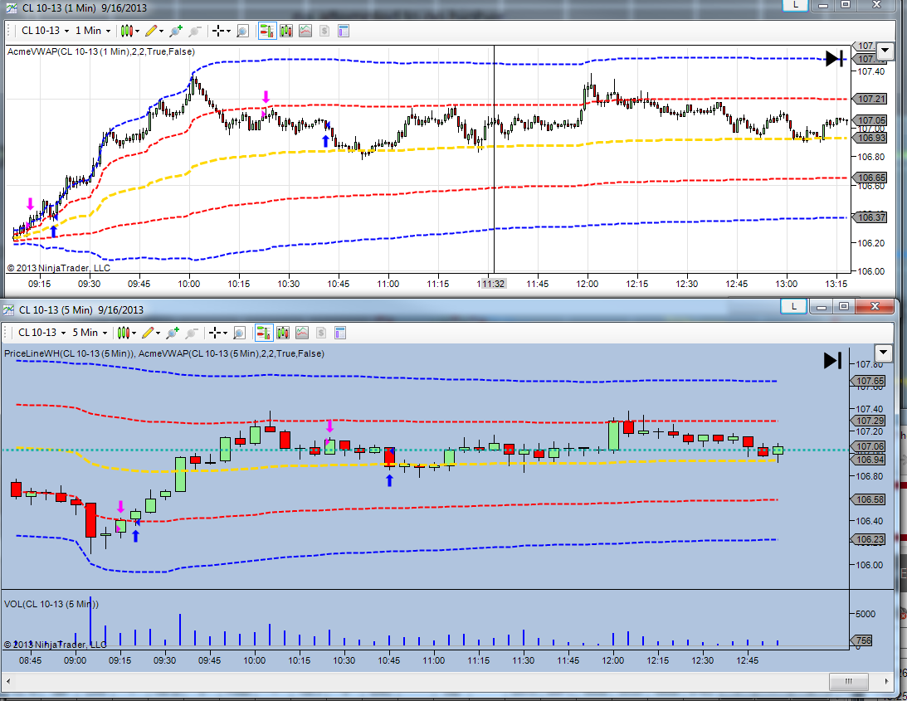Click the 106.93 price marker on 1 Min chart
Viewport: 907px width, 701px height.
870,138
